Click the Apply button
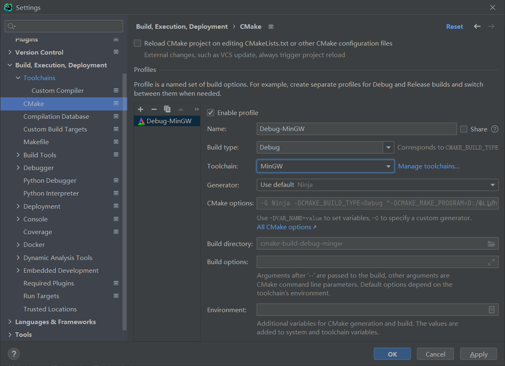 coord(479,354)
